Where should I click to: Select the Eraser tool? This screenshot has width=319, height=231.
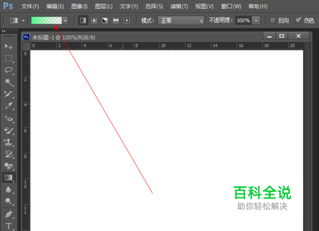8,166
